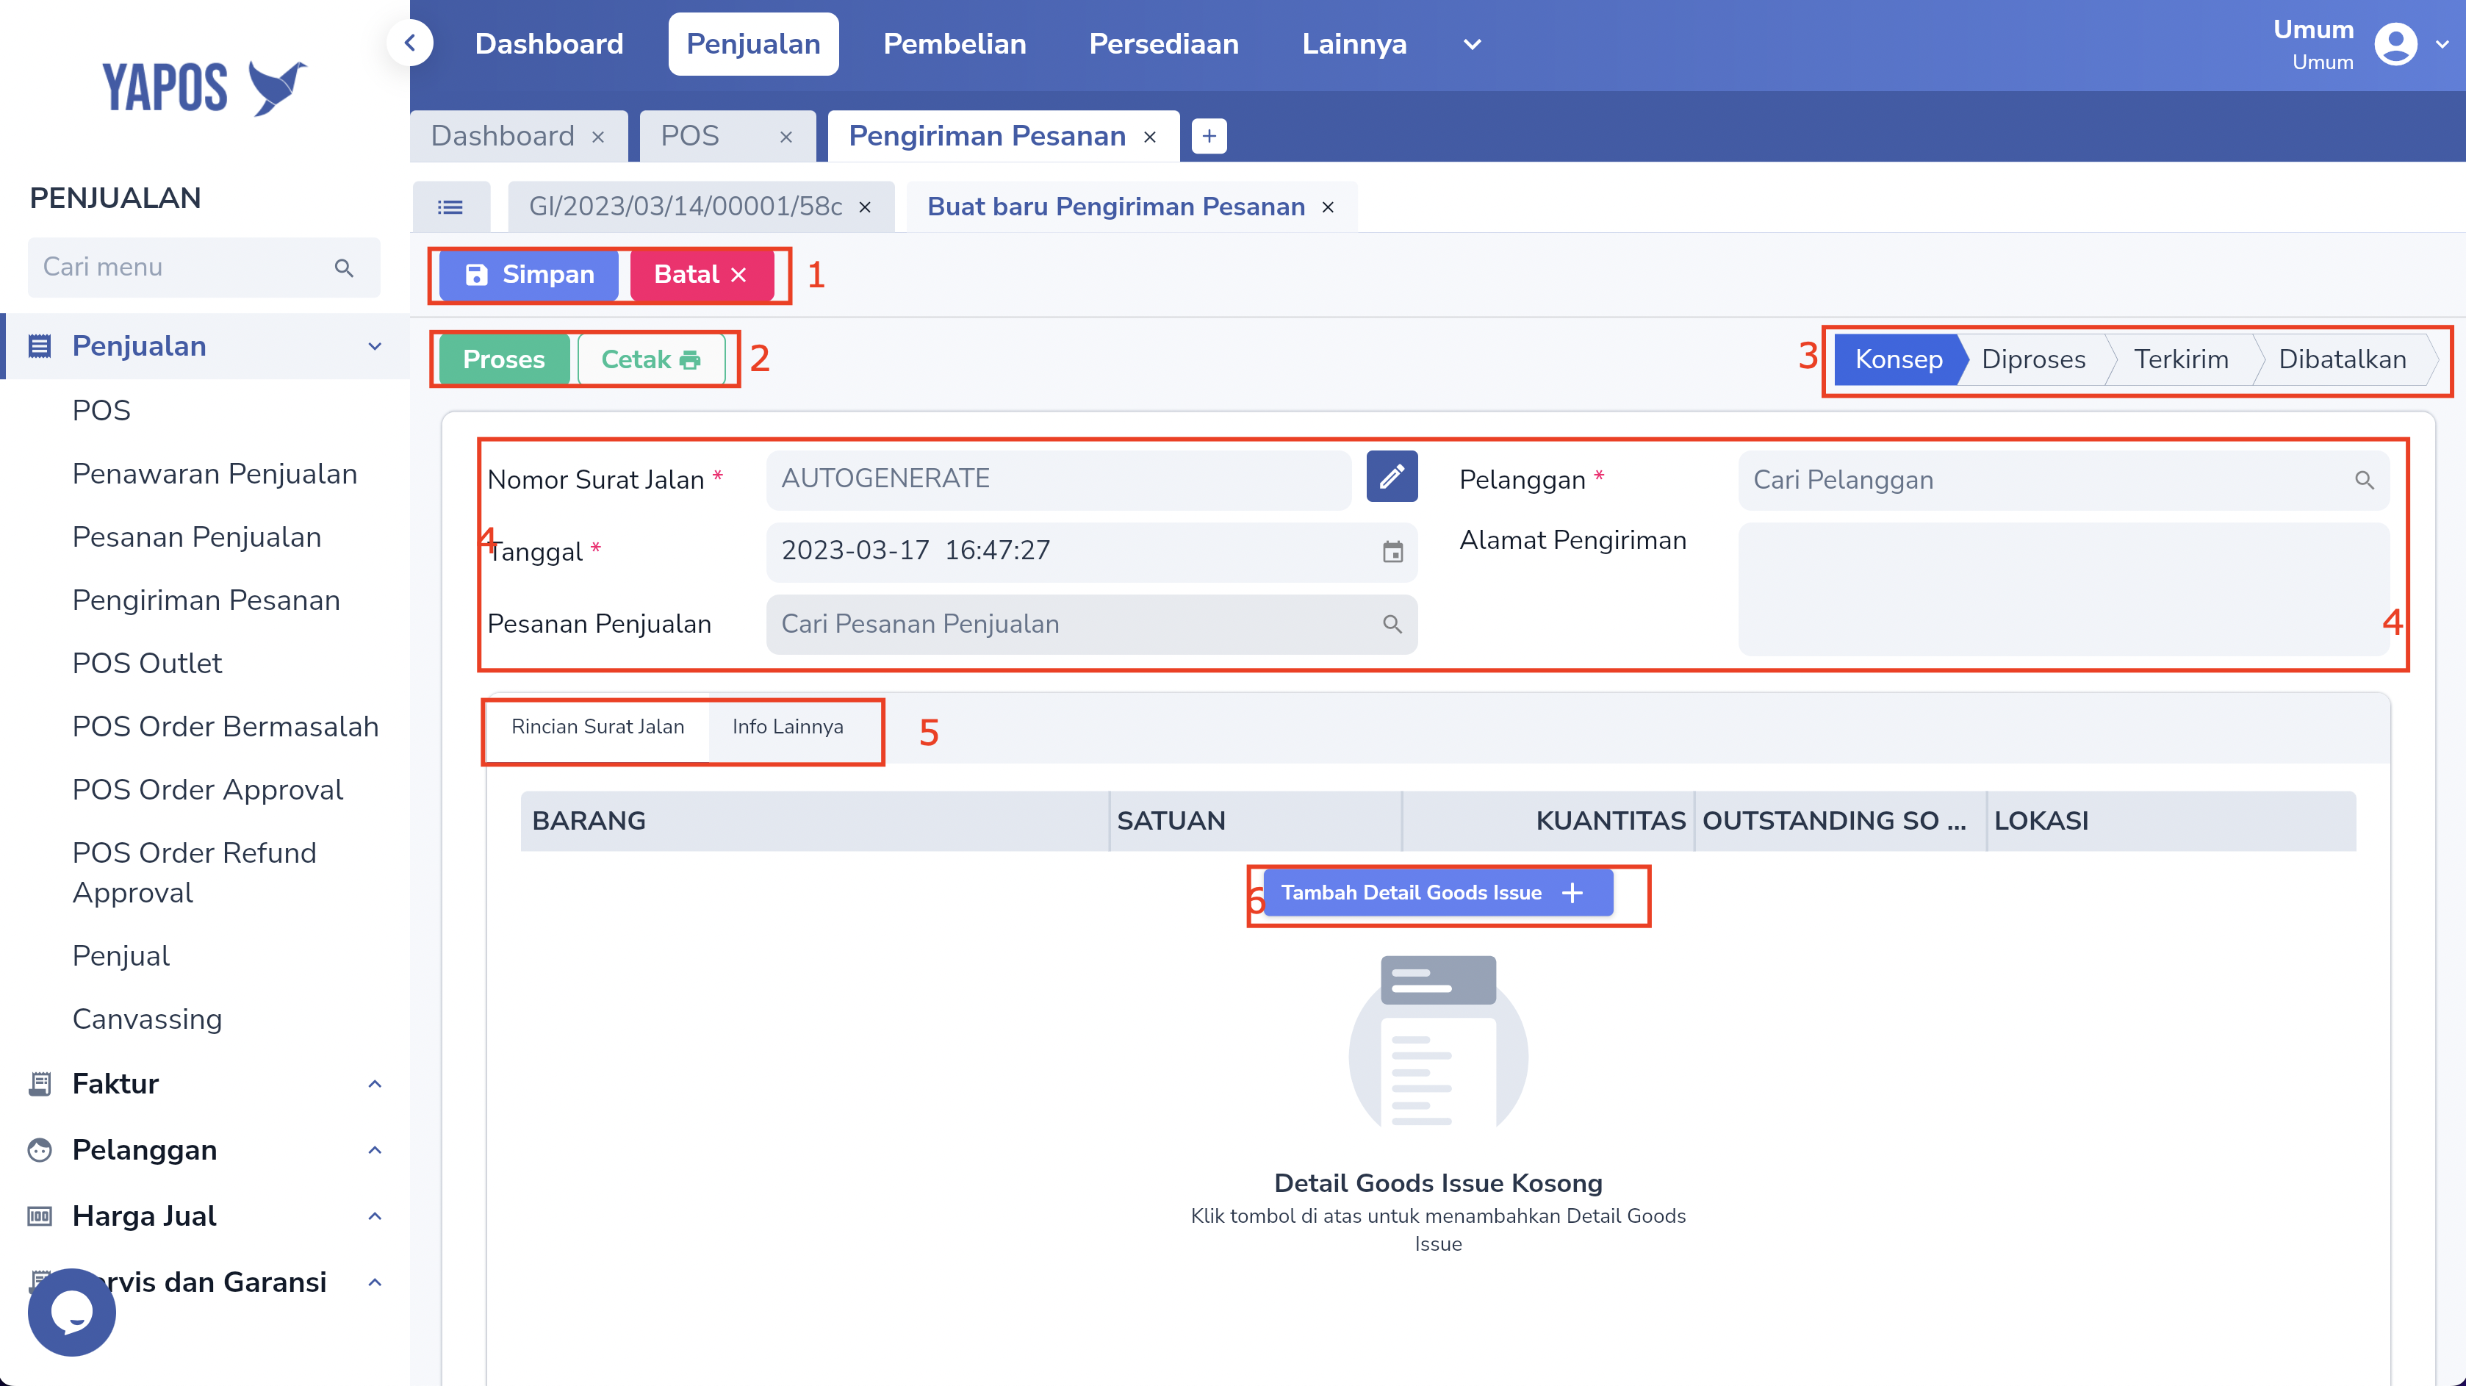This screenshot has width=2466, height=1386.
Task: Click the search icon in Cari Pesanan Penjualan
Action: [1392, 624]
